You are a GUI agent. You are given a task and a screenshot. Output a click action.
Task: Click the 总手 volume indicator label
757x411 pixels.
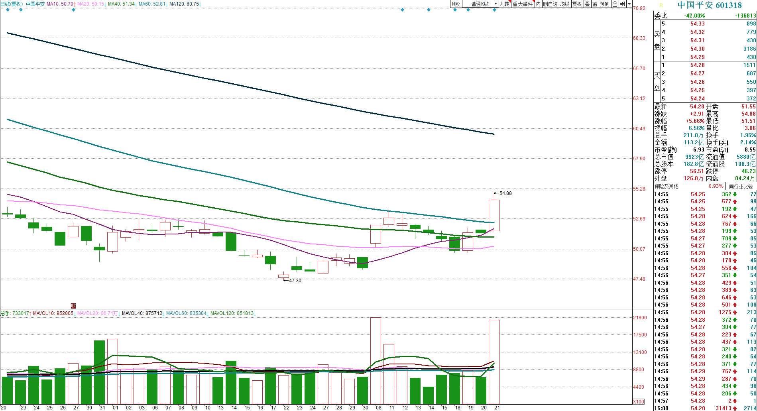[15, 313]
